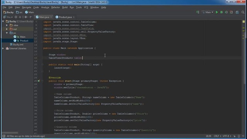
Task: Open the Project Structure icon in the toolbar
Action: 237,12
